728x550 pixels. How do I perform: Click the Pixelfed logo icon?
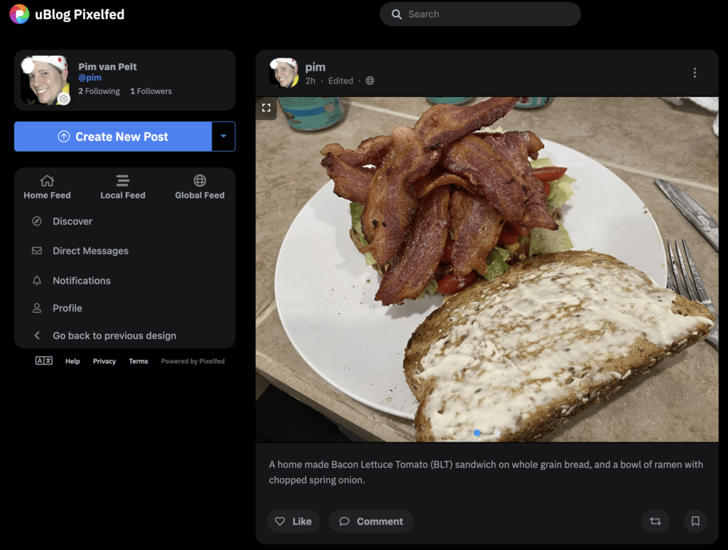pyautogui.click(x=20, y=15)
